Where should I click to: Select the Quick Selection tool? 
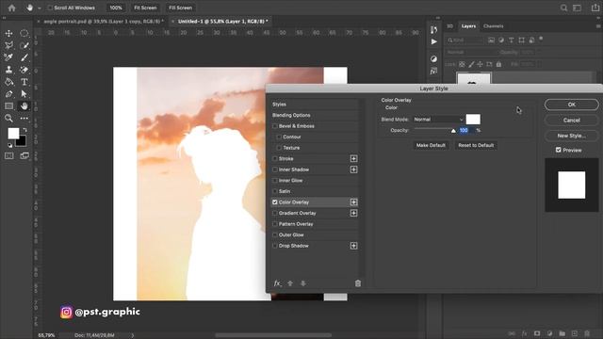[x=24, y=45]
